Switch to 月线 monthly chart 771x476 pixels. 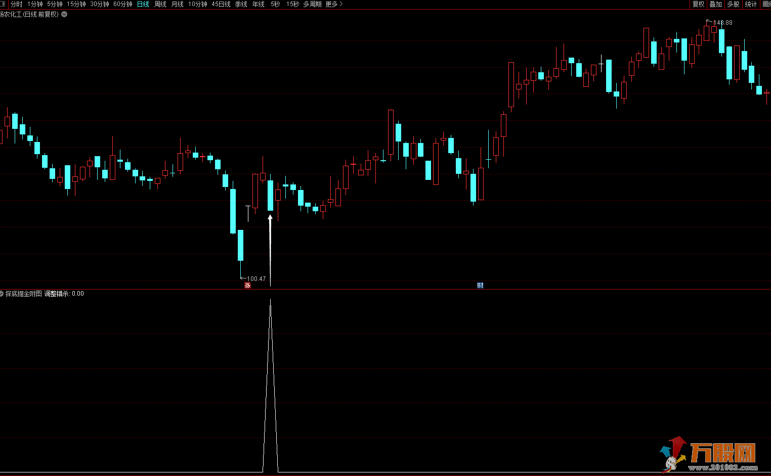tap(178, 4)
